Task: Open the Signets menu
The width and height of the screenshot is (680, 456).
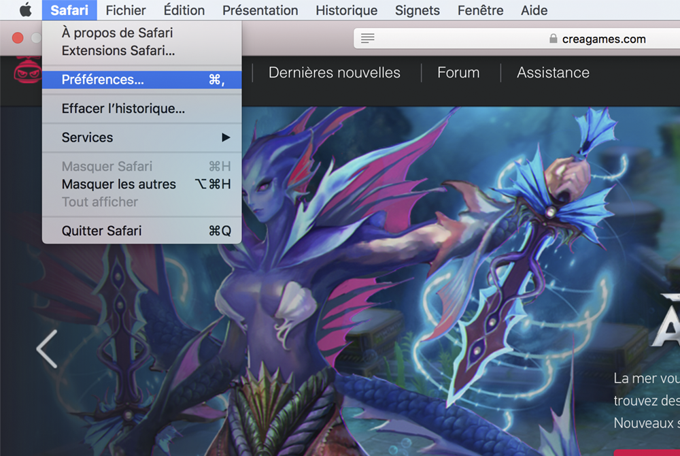Action: pyautogui.click(x=417, y=10)
